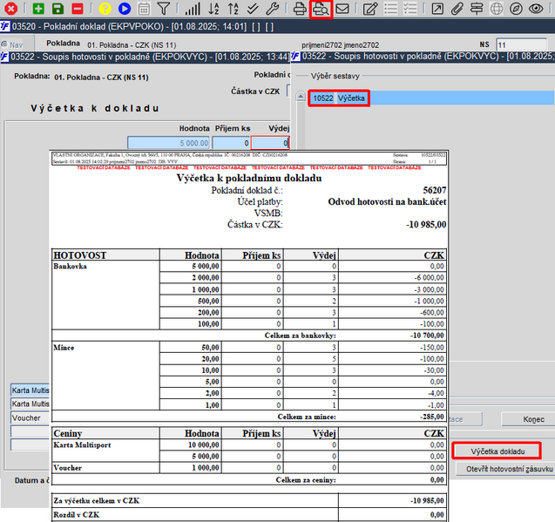Click the globe icon in toolbar
The image size is (555, 522).
(496, 10)
